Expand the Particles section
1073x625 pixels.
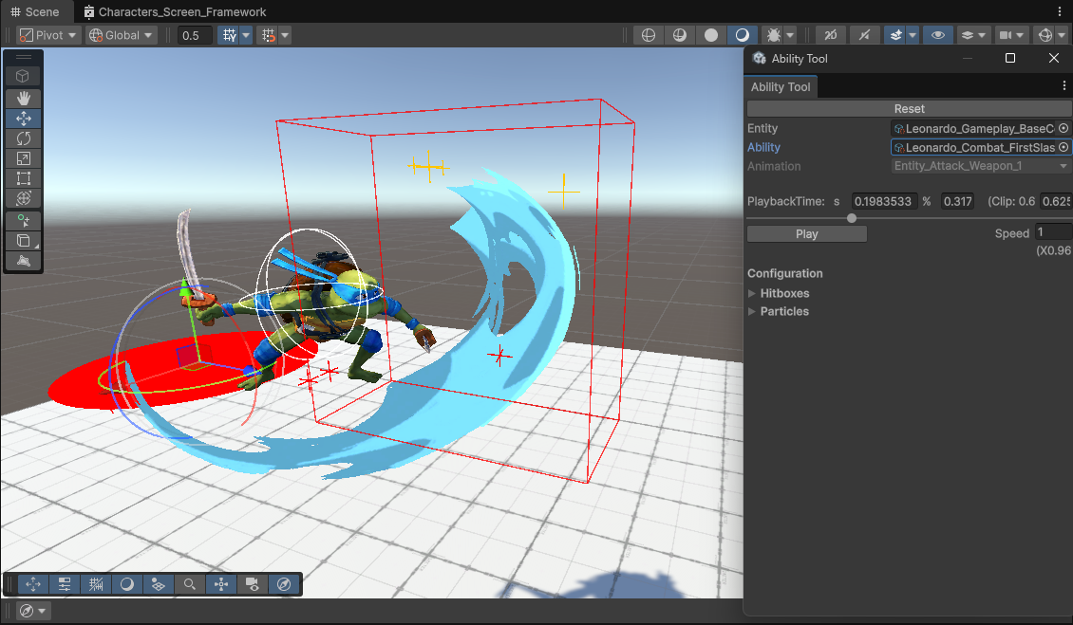(753, 311)
